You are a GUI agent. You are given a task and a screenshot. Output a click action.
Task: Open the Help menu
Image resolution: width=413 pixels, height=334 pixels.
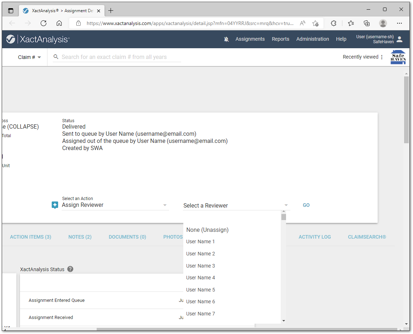pyautogui.click(x=341, y=39)
